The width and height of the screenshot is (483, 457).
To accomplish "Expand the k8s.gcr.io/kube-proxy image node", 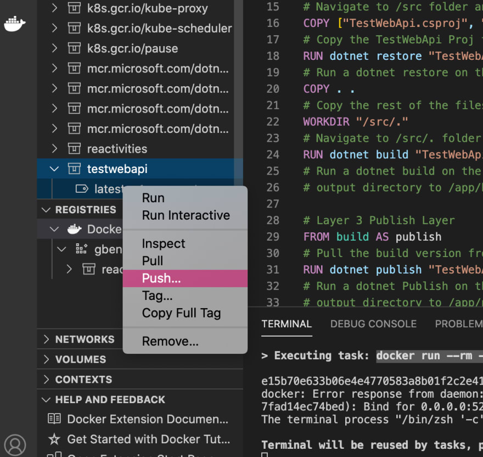I will [x=54, y=8].
